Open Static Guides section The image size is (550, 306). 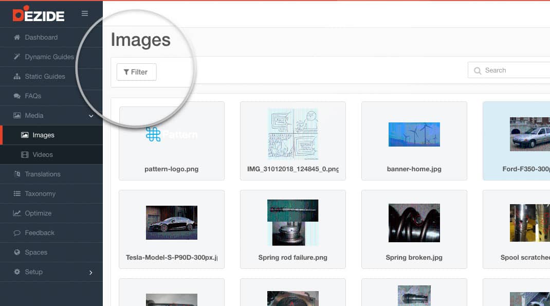point(51,77)
